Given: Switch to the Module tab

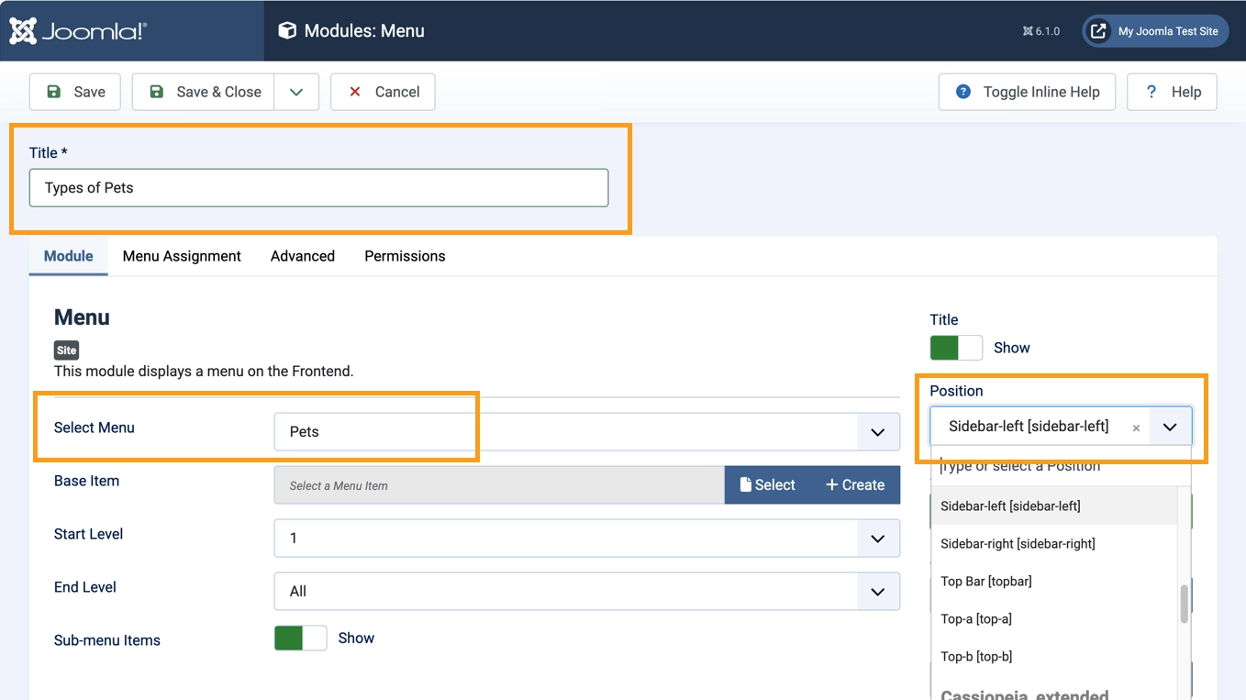Looking at the screenshot, I should (69, 256).
